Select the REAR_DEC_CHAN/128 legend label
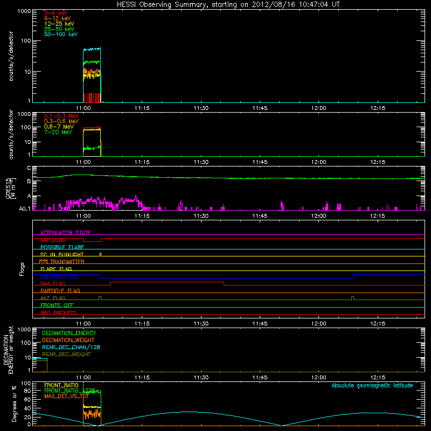431x431 pixels. click(71, 347)
